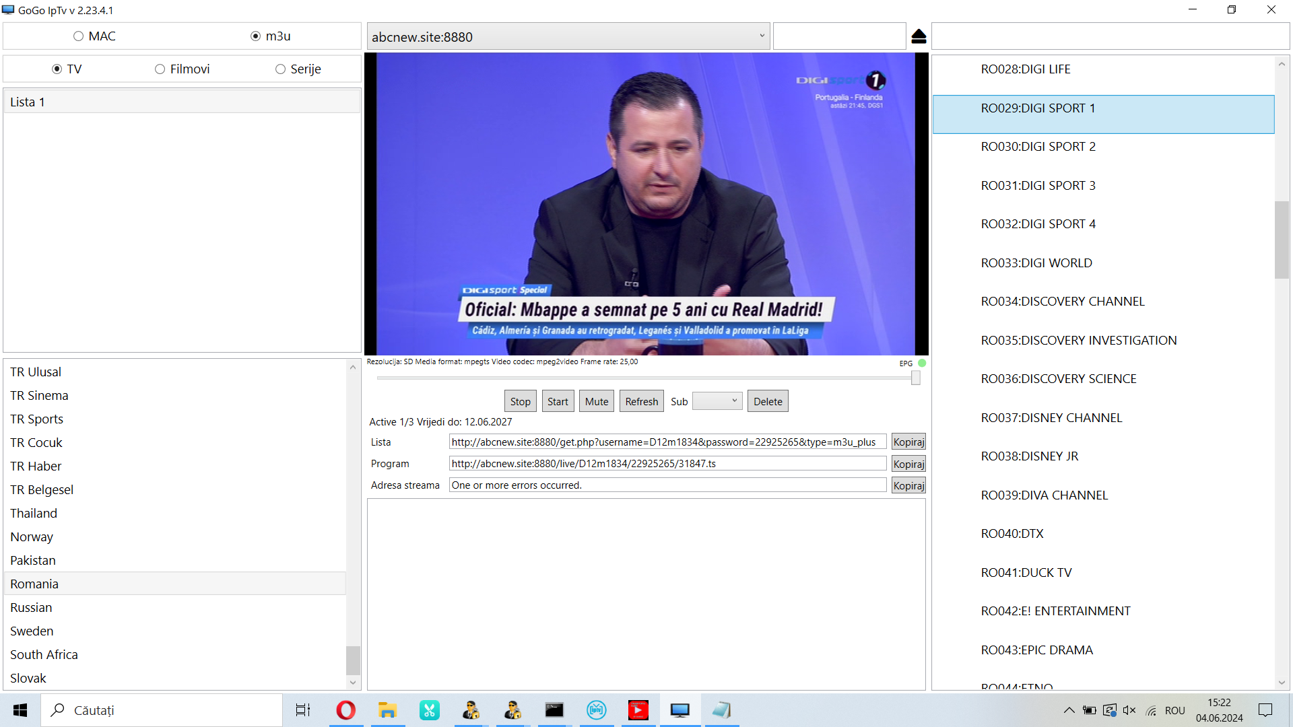Open the Wi-Fi network tray icon

(x=1152, y=710)
